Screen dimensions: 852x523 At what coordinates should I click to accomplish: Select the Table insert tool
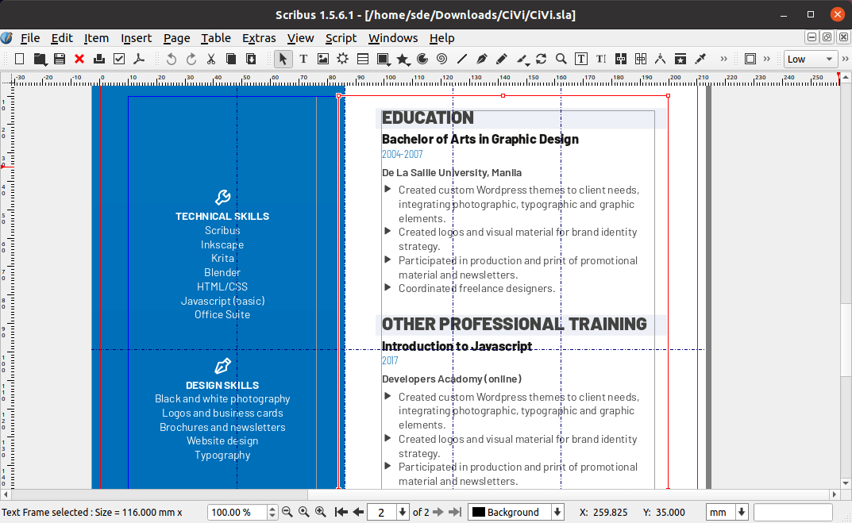[x=362, y=60]
